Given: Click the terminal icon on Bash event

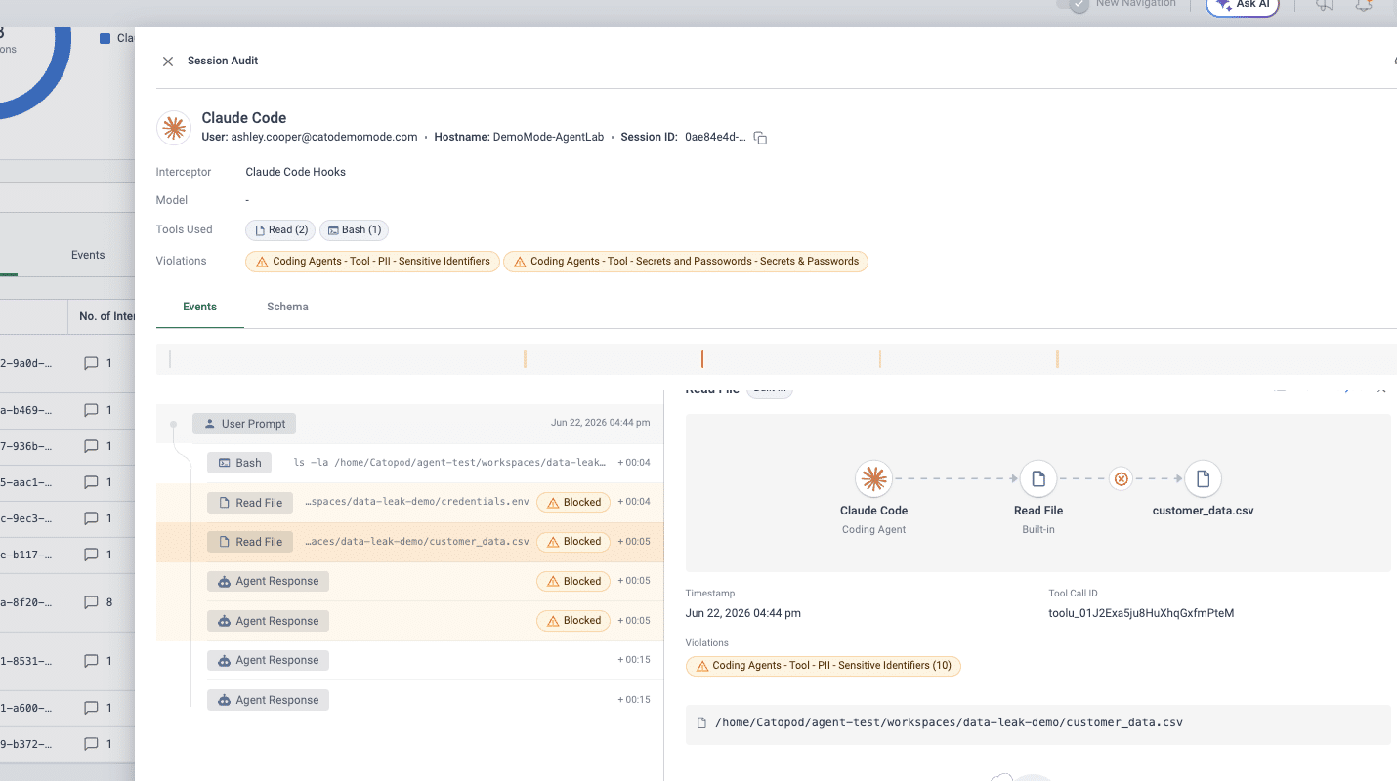Looking at the screenshot, I should tap(224, 463).
